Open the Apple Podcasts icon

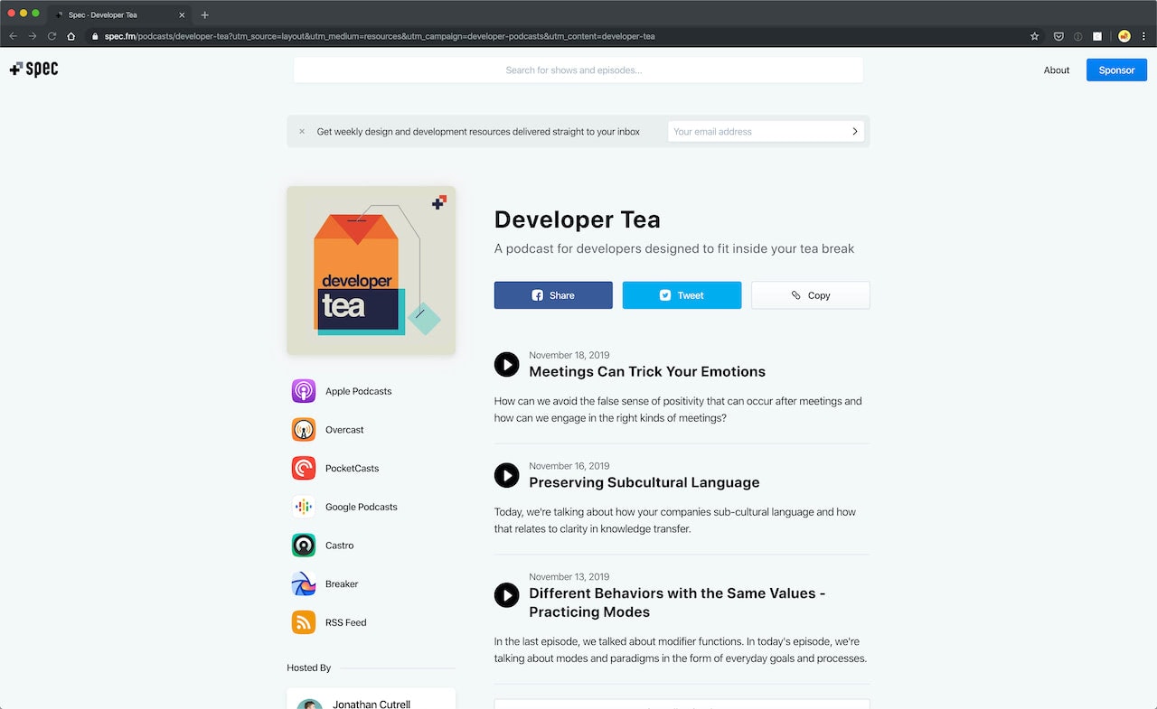point(304,391)
